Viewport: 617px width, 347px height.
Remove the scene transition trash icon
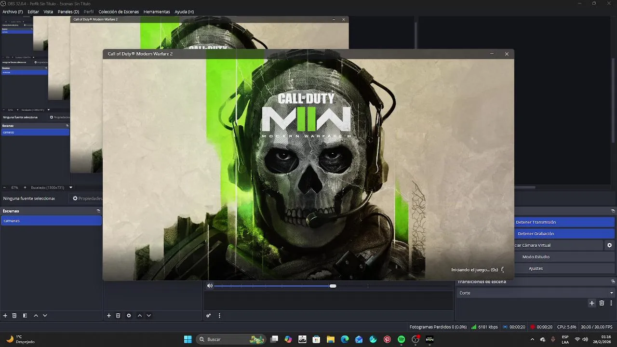click(x=602, y=303)
